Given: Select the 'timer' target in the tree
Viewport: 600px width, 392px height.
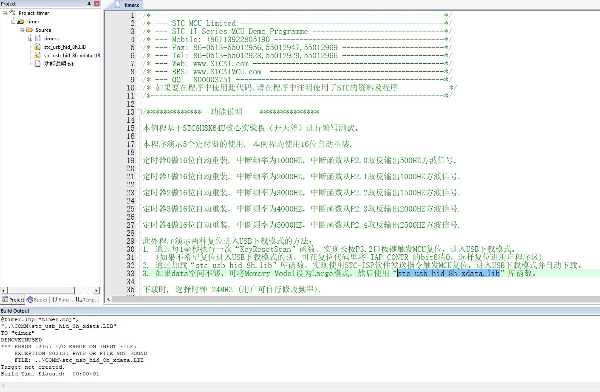Looking at the screenshot, I should click(33, 22).
